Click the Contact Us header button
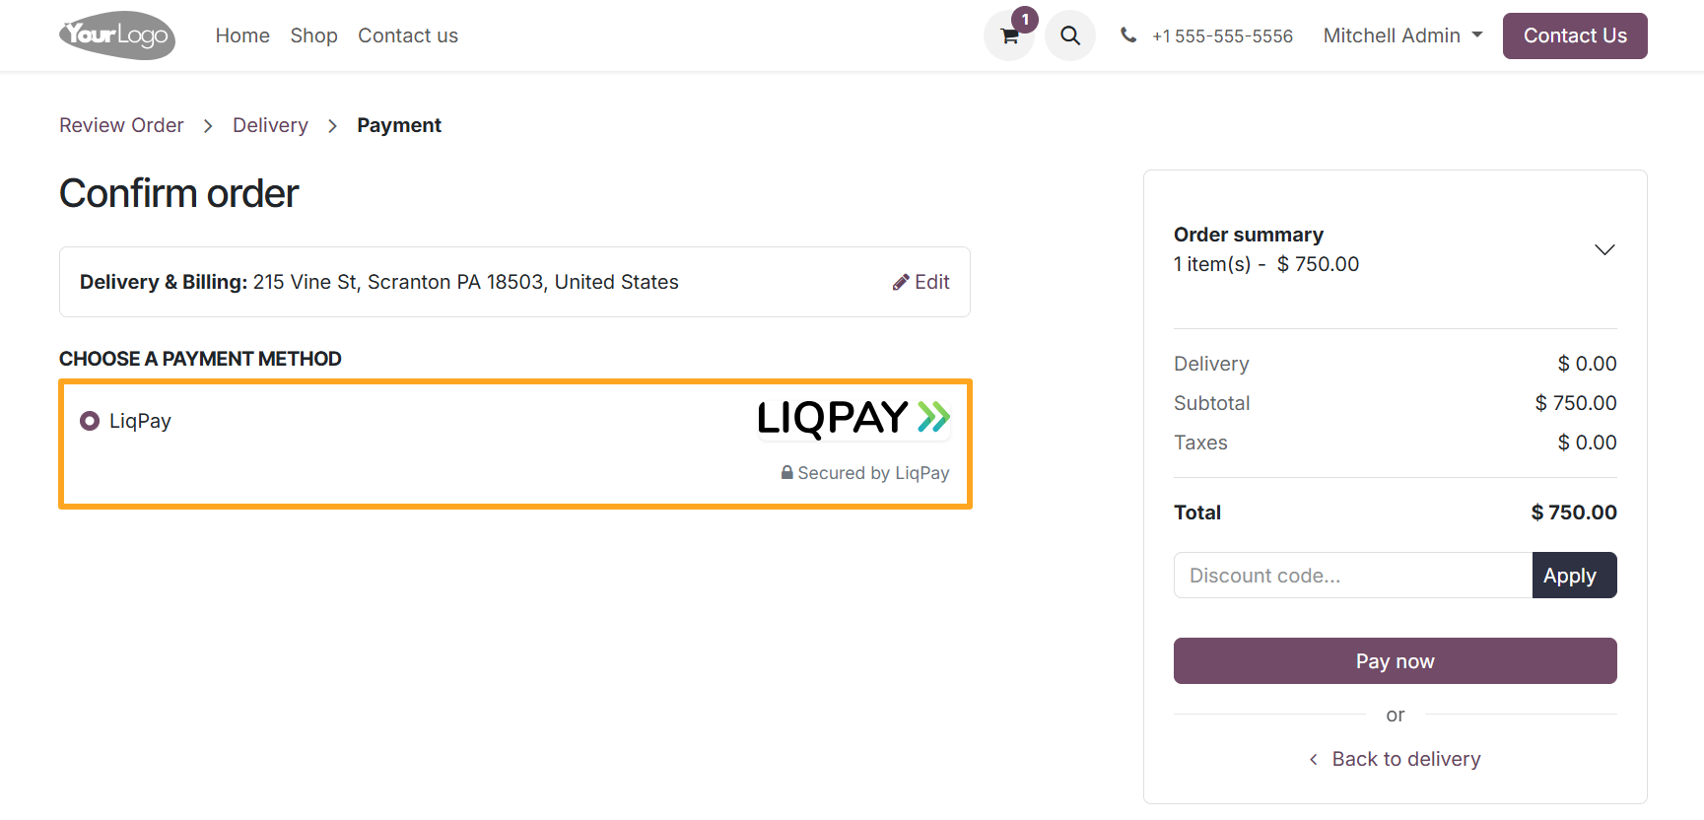The image size is (1704, 820). 1574,35
